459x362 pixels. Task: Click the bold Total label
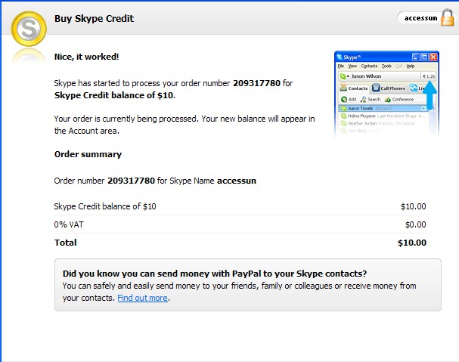pyautogui.click(x=66, y=243)
